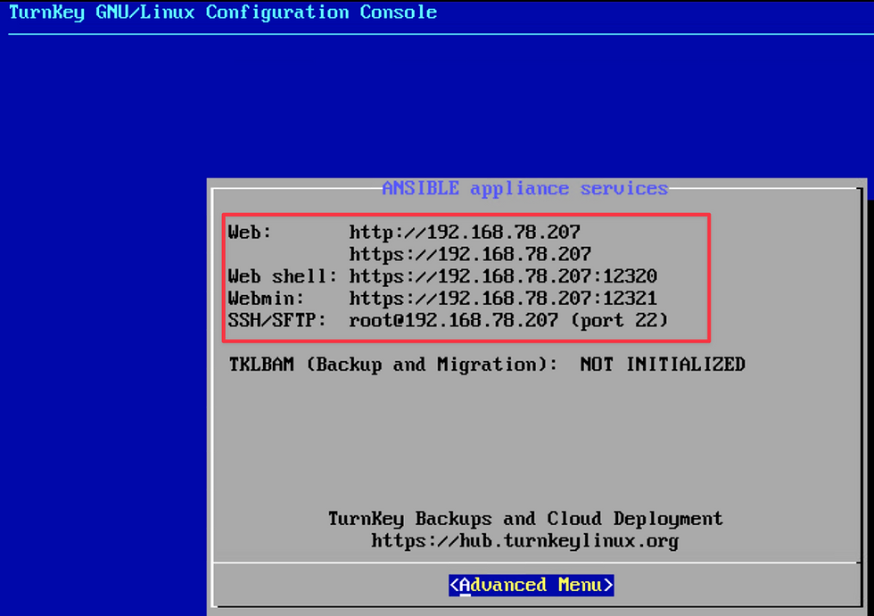Click the Web shell: label
The image size is (874, 616).
coord(283,276)
